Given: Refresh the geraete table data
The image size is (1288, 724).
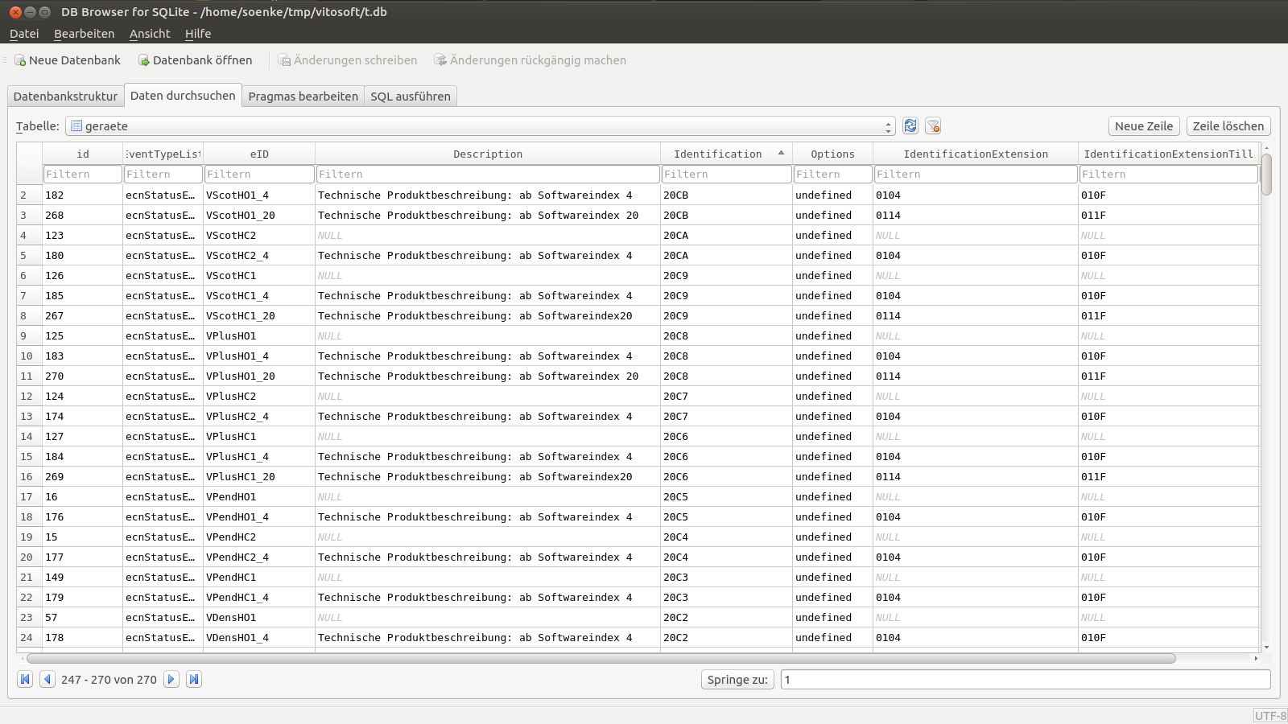Looking at the screenshot, I should tap(910, 125).
